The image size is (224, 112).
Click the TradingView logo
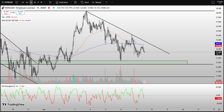(13, 105)
